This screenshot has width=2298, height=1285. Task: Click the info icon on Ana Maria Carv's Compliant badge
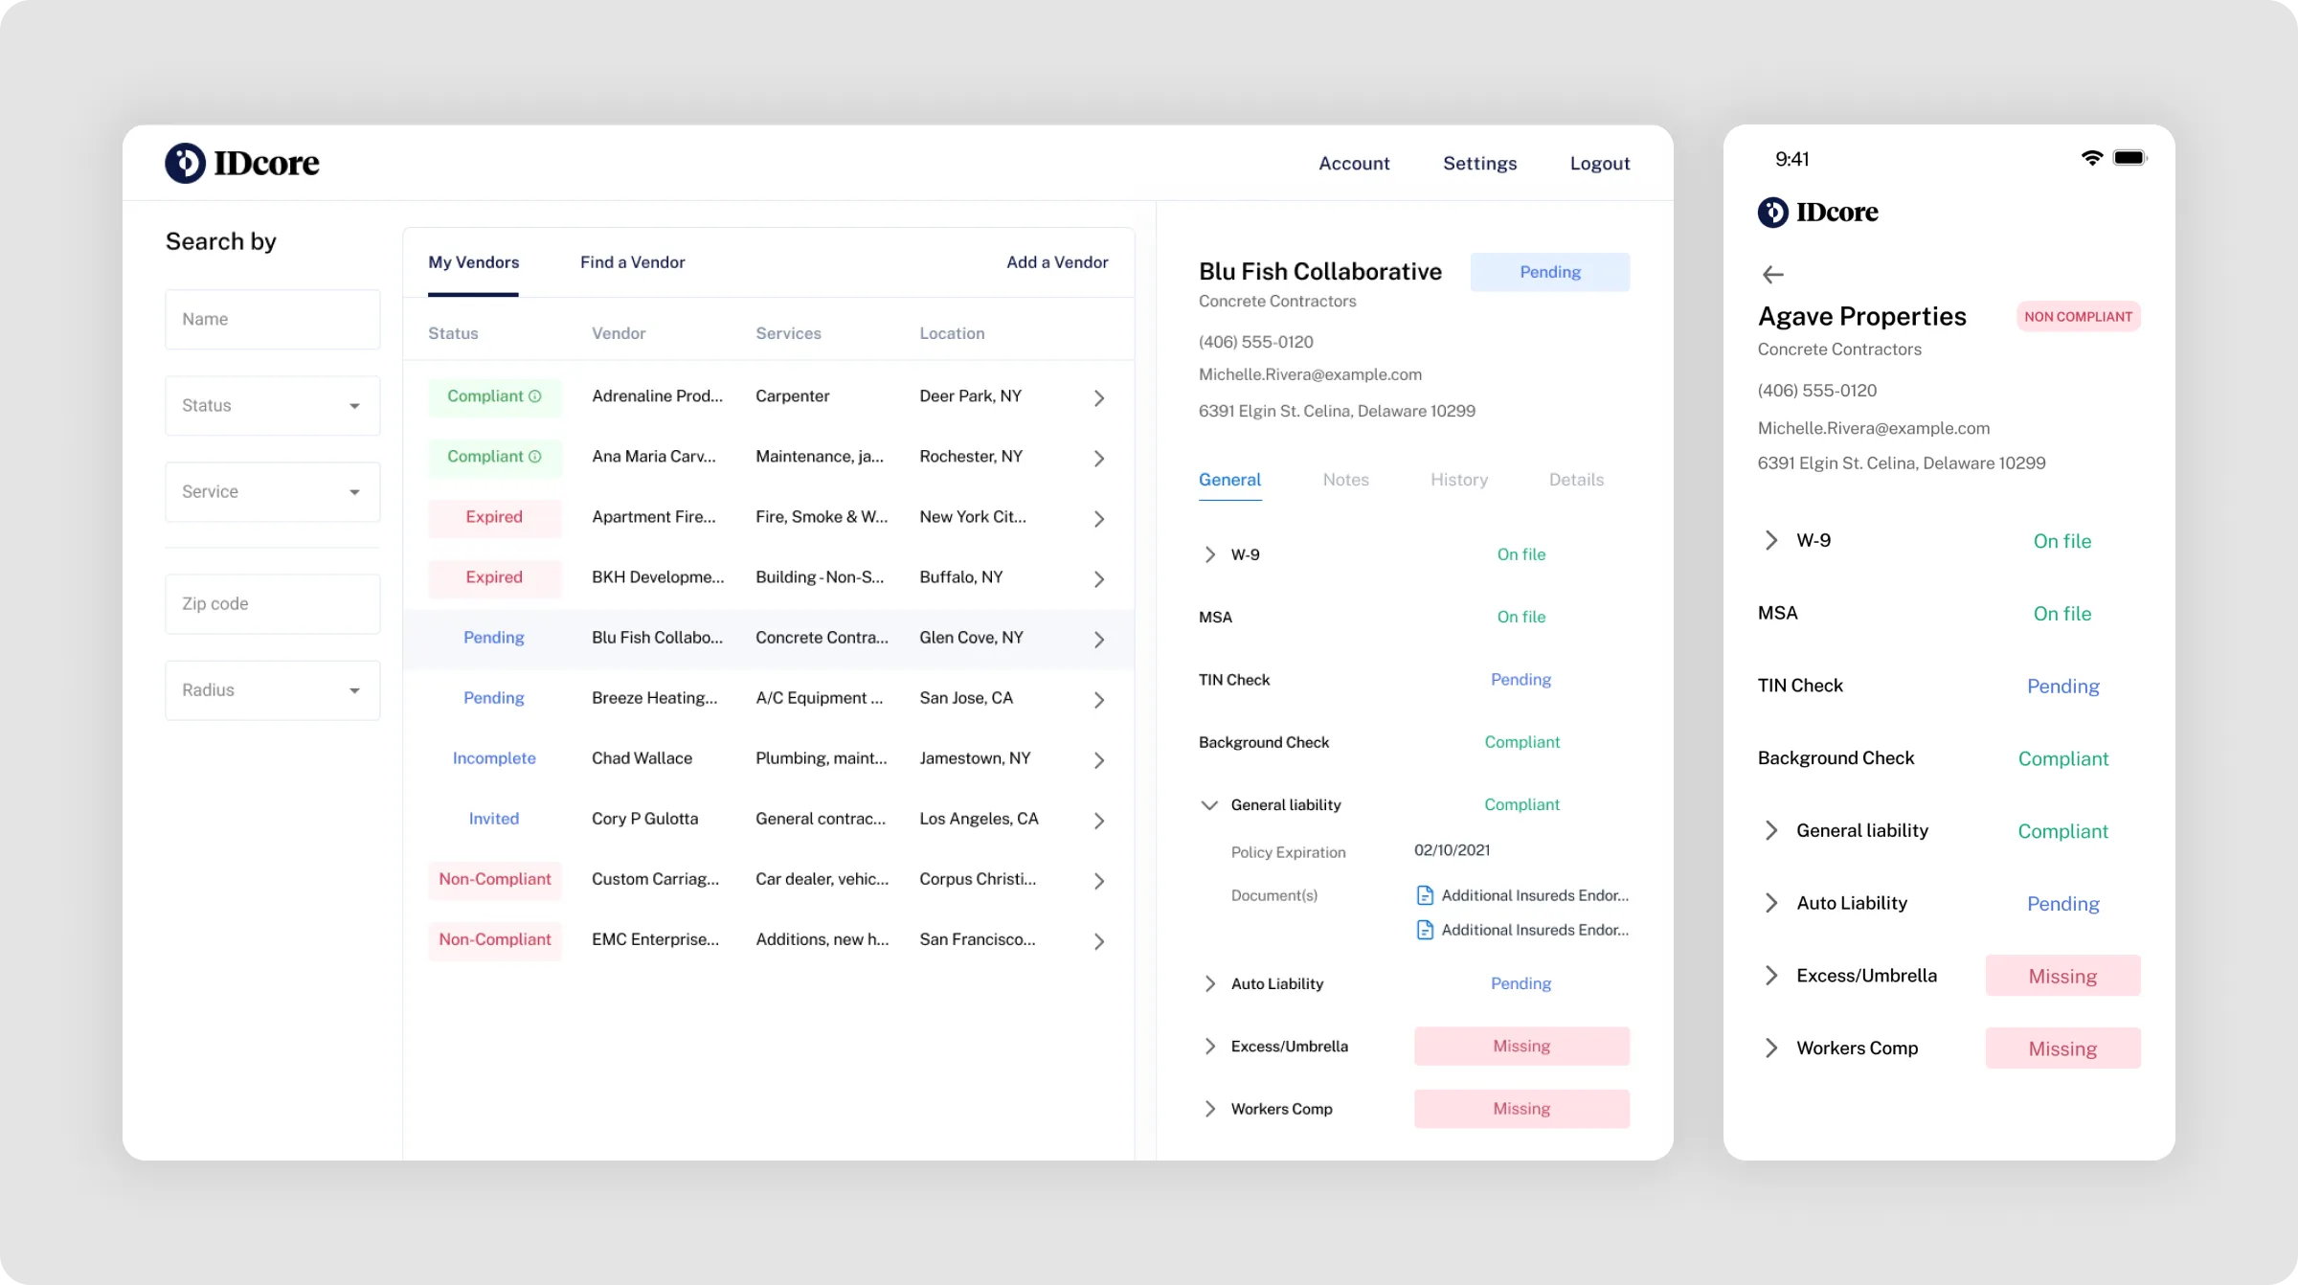(535, 457)
